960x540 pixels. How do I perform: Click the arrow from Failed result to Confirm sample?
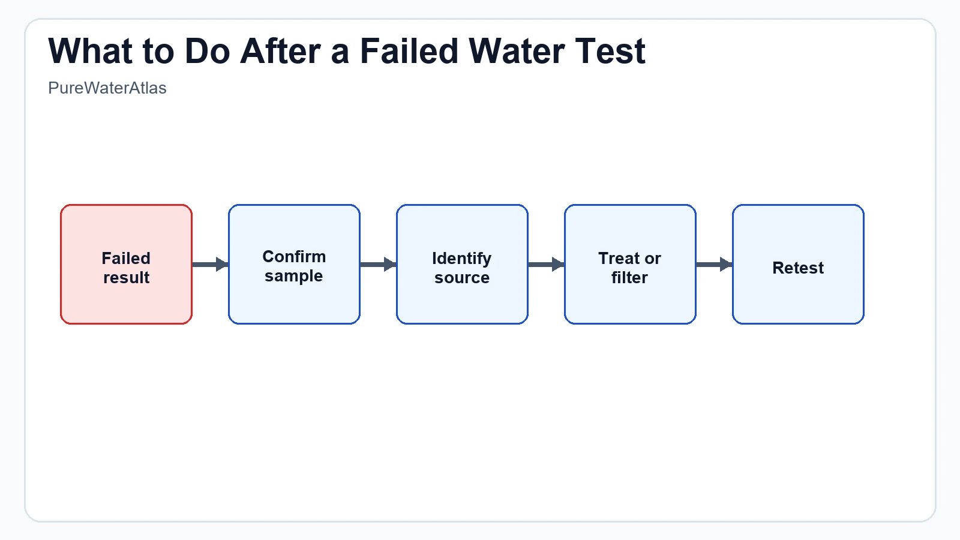210,265
